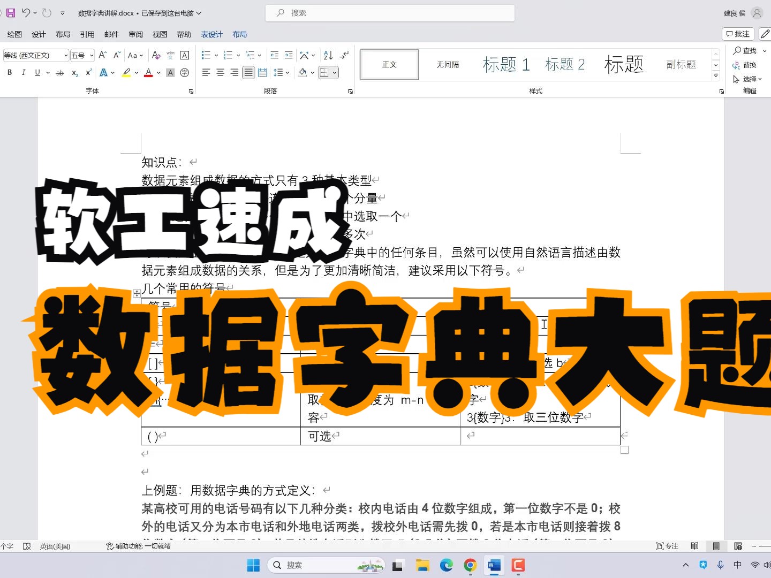Apply the 无间隔 style
This screenshot has height=578, width=771.
(448, 64)
